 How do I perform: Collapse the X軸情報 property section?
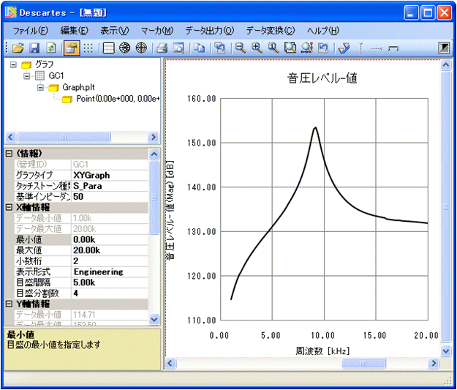coord(9,207)
